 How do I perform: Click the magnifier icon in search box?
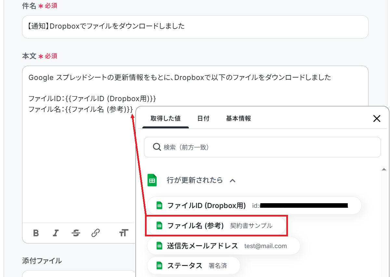[157, 147]
